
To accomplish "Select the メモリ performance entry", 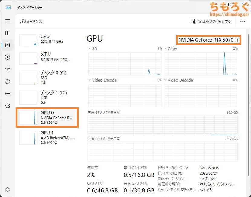I will point(47,58).
